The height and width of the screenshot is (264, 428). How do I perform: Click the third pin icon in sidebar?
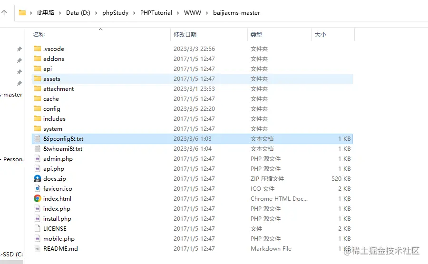19,72
